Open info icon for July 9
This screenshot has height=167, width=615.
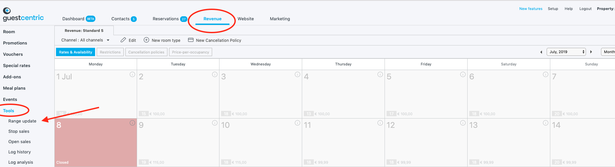point(215,123)
